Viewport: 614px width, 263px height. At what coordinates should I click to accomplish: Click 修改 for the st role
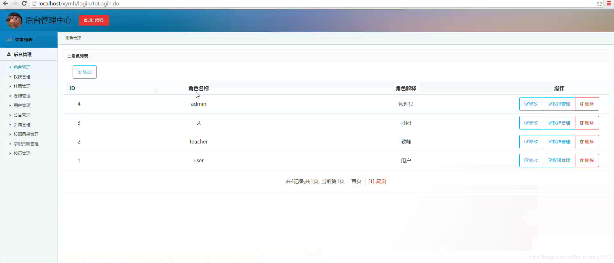tap(531, 123)
